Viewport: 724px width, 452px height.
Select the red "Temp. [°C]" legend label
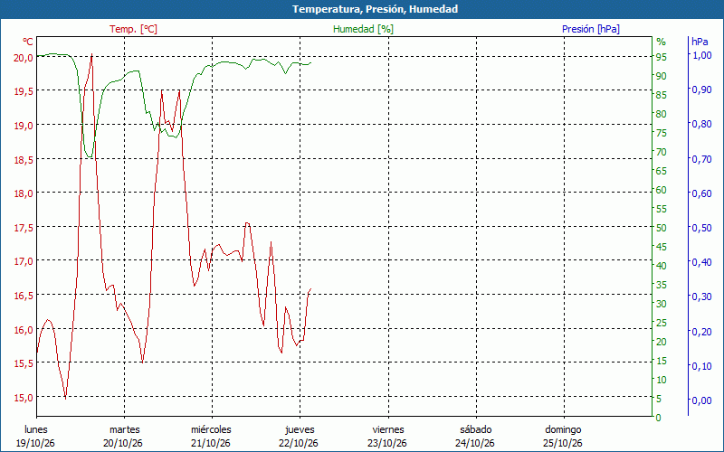pos(133,29)
